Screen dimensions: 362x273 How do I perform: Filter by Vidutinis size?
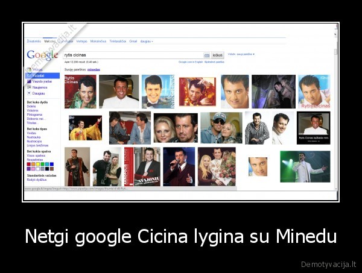point(33,110)
